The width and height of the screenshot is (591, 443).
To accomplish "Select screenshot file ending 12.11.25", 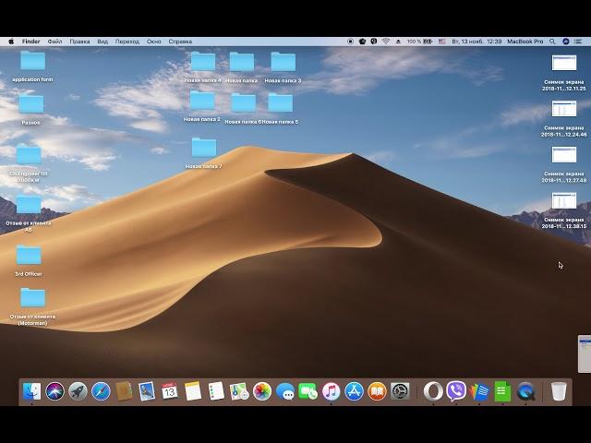I will 564,63.
